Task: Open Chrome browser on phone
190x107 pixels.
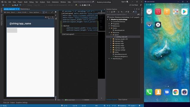Action: coord(175,92)
